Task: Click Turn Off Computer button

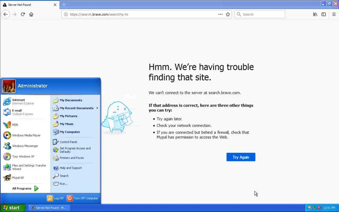Action: (82, 198)
